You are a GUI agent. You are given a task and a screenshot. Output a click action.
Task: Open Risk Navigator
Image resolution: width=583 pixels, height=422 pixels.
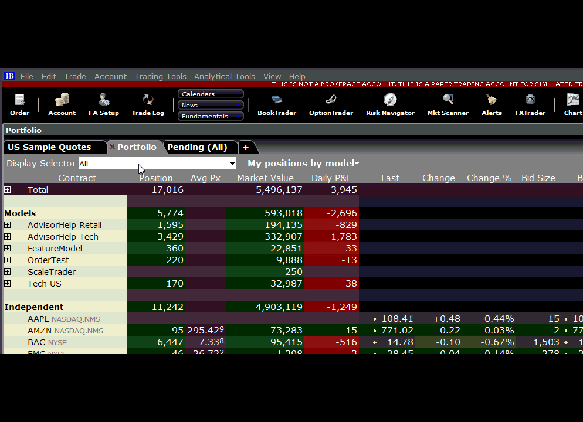tap(390, 104)
